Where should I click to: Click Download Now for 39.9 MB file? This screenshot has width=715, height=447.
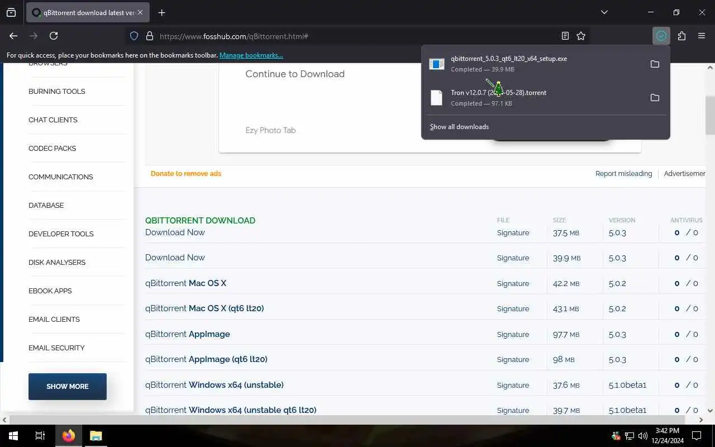[175, 258]
